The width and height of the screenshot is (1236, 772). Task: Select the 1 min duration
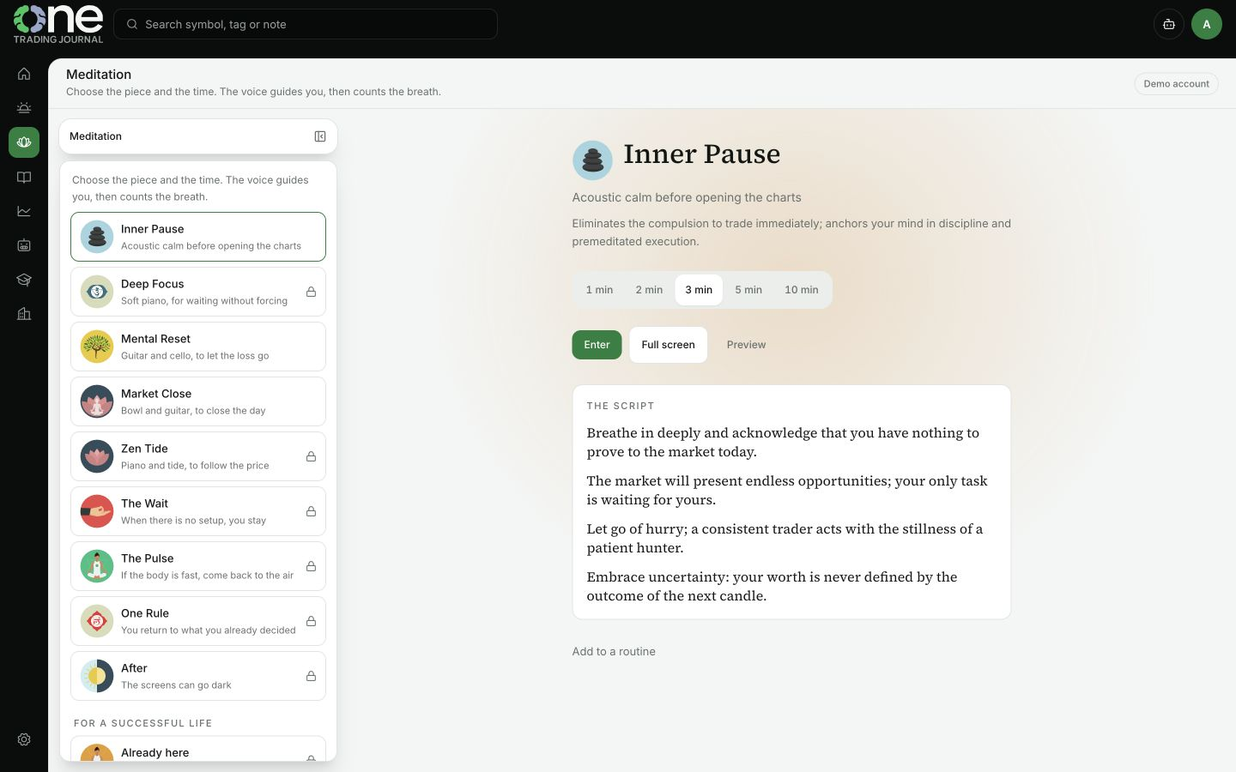tap(599, 290)
